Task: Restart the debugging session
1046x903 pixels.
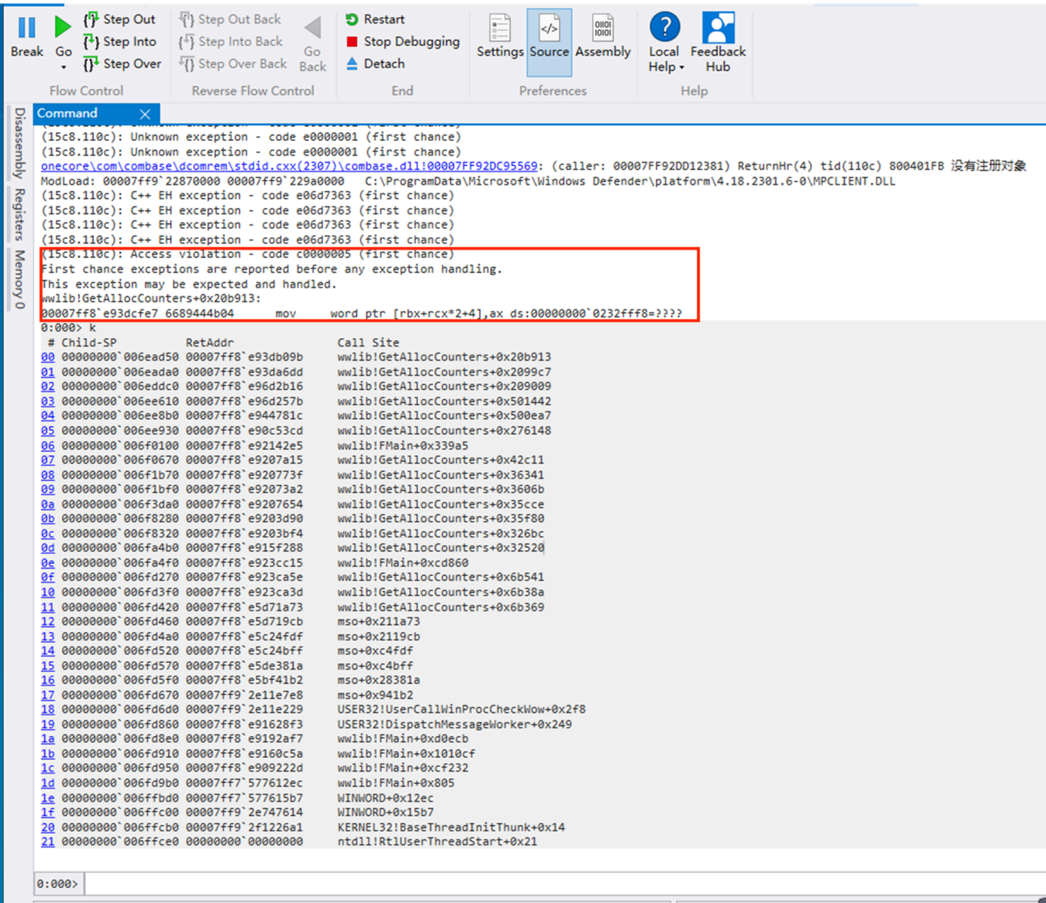Action: (x=375, y=19)
